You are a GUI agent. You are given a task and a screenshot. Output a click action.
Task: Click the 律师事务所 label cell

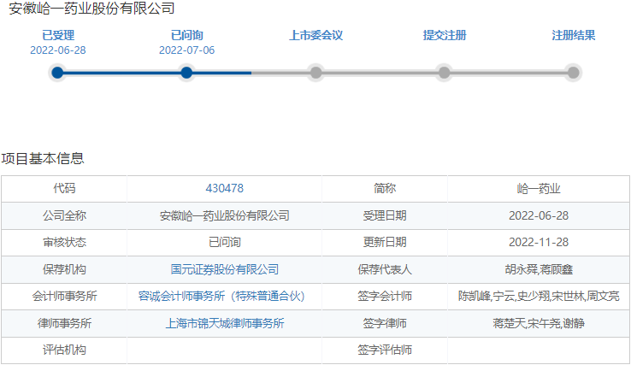(64, 323)
